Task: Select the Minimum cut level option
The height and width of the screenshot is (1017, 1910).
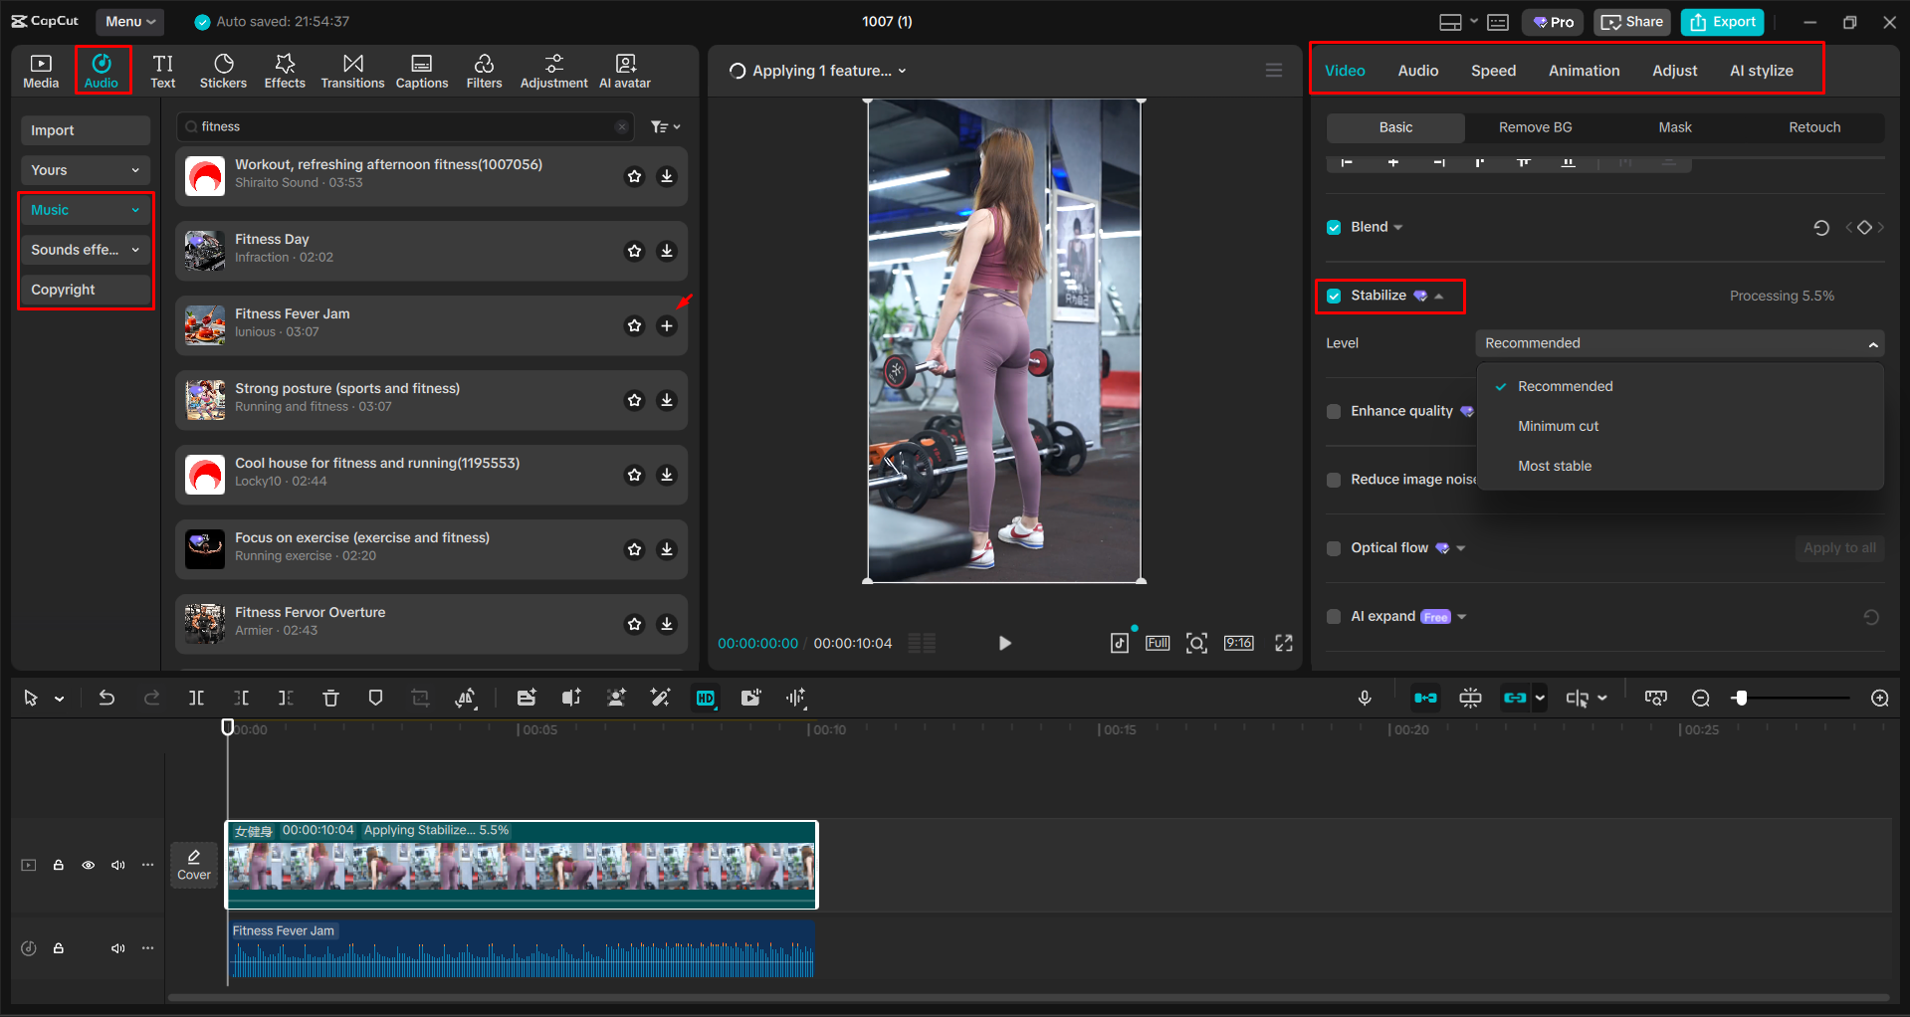Action: pyautogui.click(x=1558, y=426)
